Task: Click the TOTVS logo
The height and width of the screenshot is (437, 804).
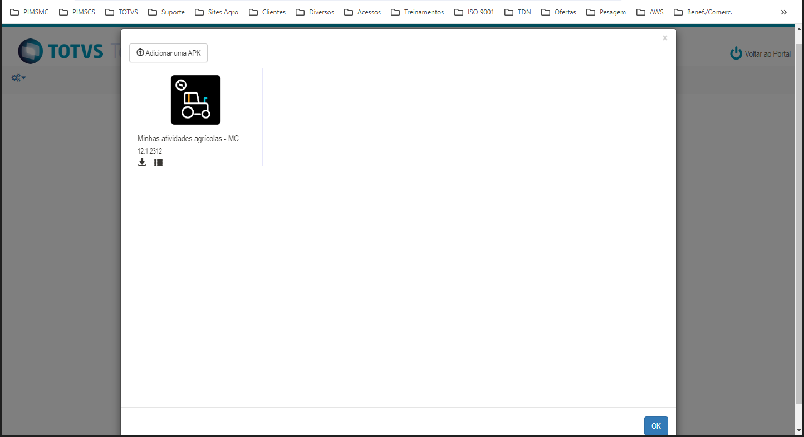Action: tap(60, 51)
